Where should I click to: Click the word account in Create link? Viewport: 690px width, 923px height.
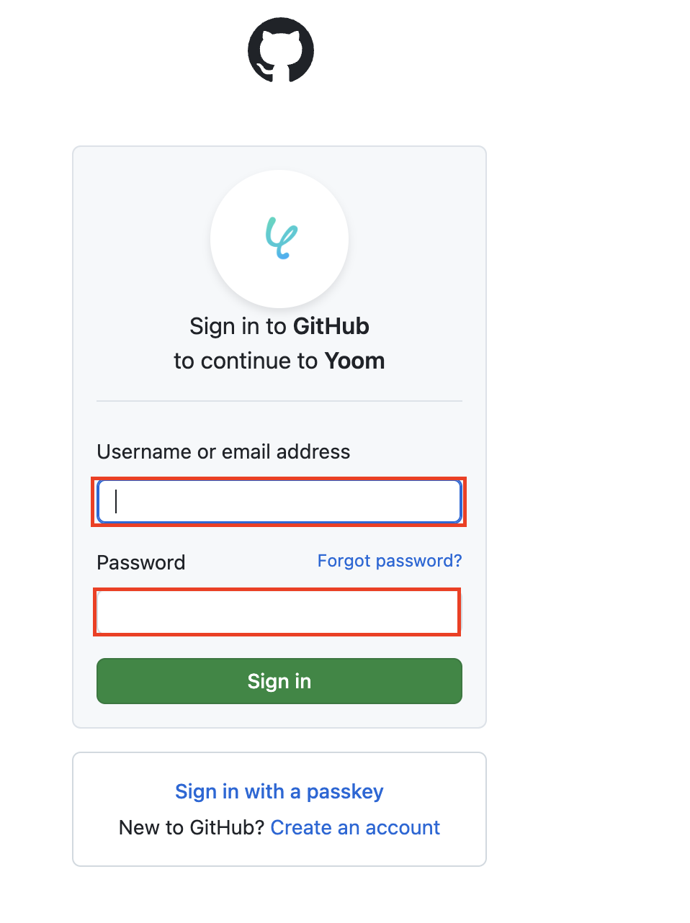pos(403,827)
